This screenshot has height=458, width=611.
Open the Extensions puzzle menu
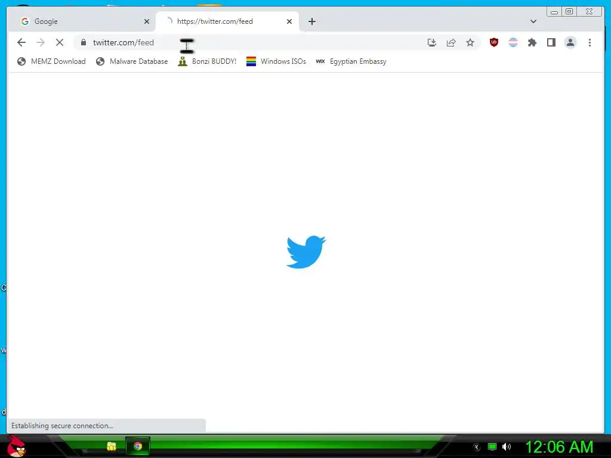coord(532,42)
